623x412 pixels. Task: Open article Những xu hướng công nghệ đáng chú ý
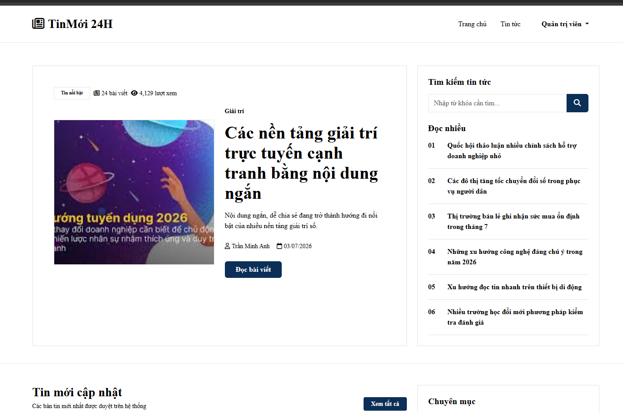(x=514, y=257)
